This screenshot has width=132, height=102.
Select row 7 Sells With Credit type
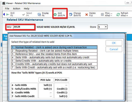point(54,67)
